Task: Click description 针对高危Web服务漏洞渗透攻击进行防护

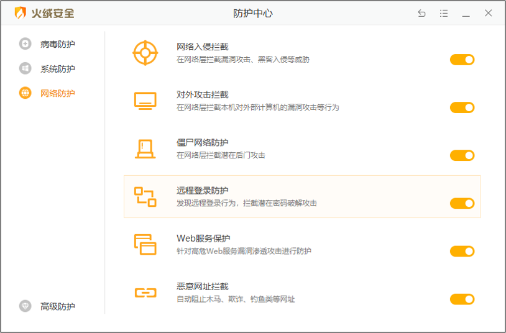Action: click(x=244, y=251)
